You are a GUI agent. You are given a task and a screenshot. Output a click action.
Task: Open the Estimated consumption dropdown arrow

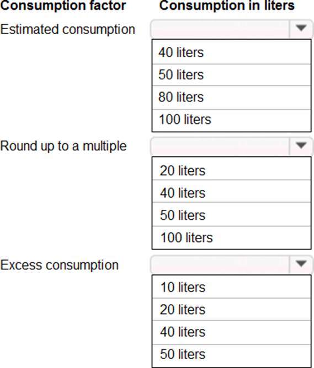(301, 29)
